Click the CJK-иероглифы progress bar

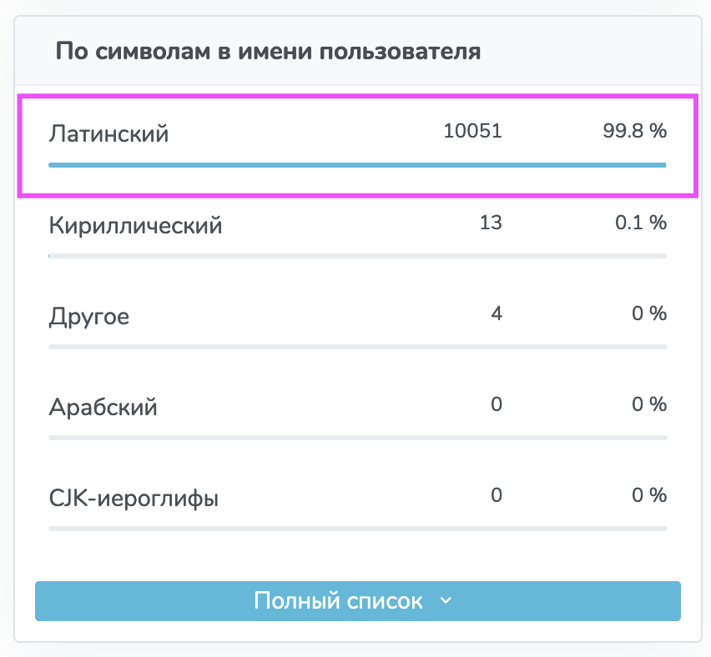[x=357, y=528]
